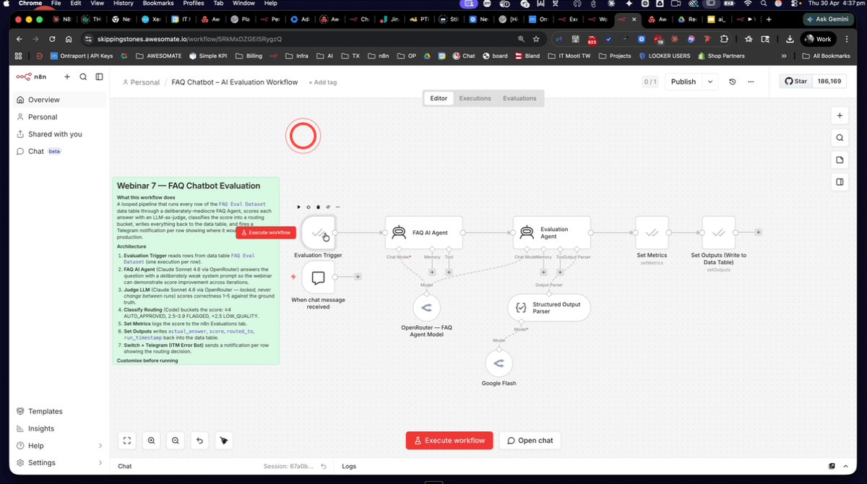This screenshot has height=484, width=867.
Task: Select the Evaluation Trigger node
Action: (x=318, y=233)
